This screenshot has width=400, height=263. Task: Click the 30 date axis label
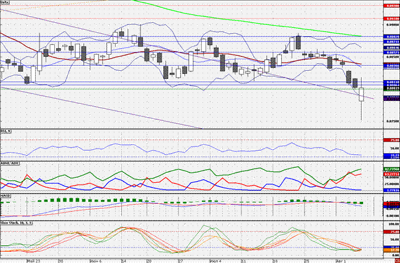(x=61, y=261)
